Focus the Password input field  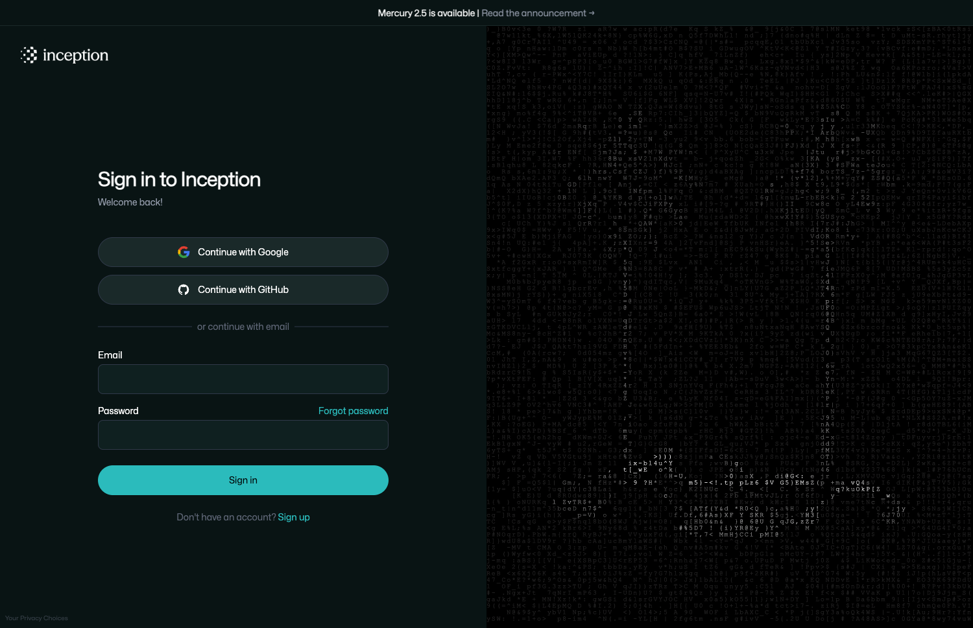[x=243, y=435]
